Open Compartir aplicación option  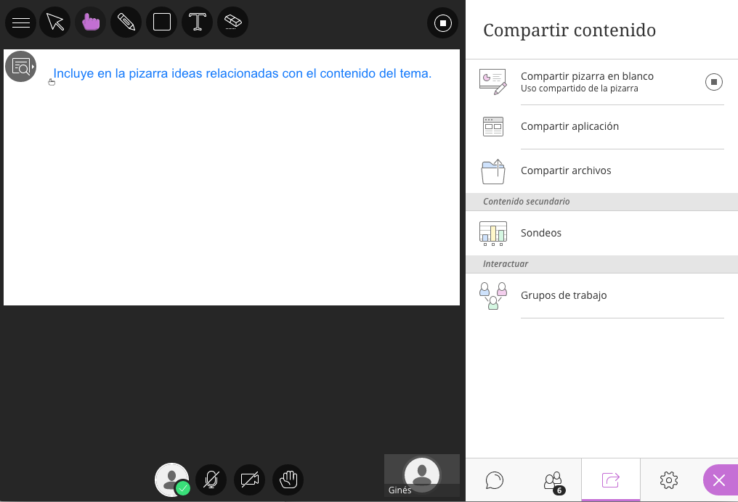[x=601, y=126]
